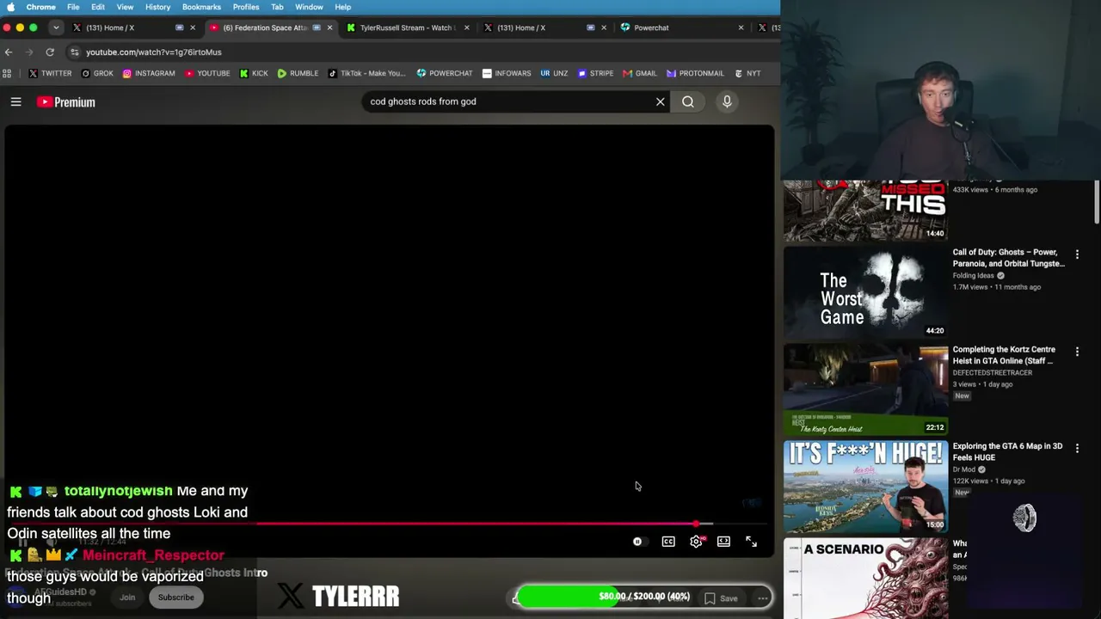Open the Bookmarks menu

201,7
